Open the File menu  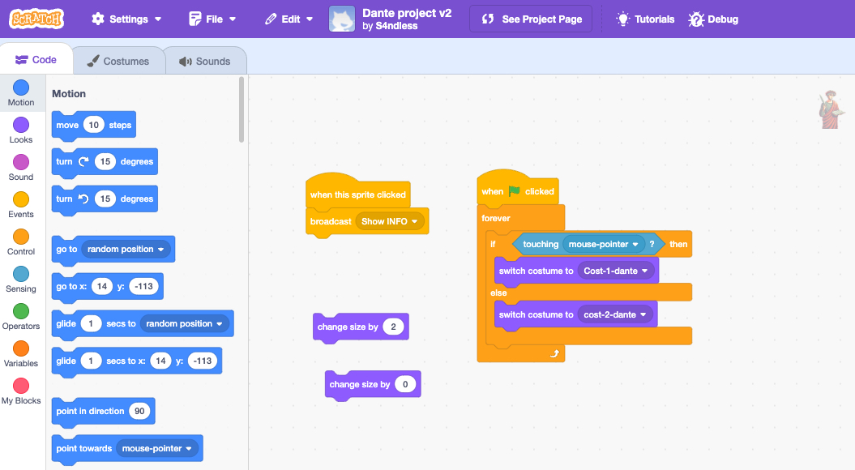[x=212, y=19]
